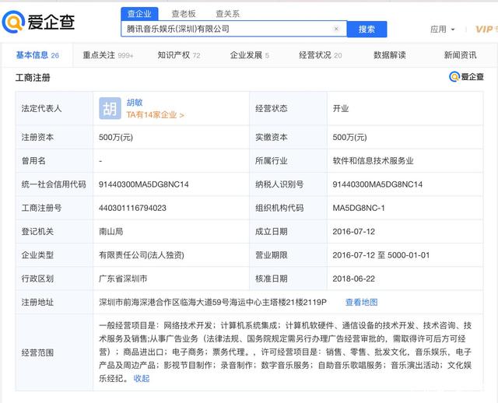Image resolution: width=498 pixels, height=403 pixels.
Task: Open the 经营状况 tab
Action: (320, 55)
